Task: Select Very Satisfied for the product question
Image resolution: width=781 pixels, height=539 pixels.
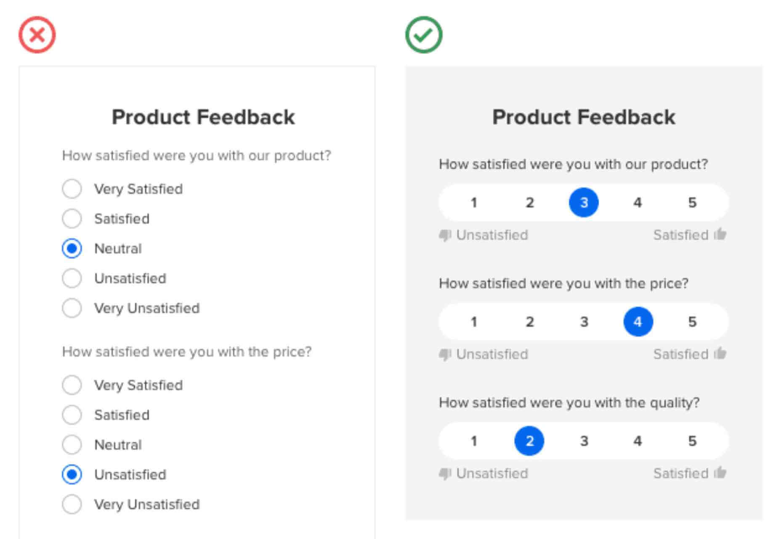Action: (x=72, y=189)
